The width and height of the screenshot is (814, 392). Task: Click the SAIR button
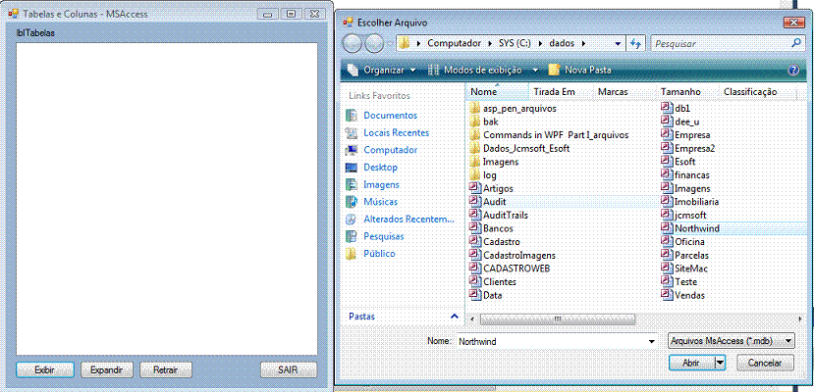click(288, 369)
